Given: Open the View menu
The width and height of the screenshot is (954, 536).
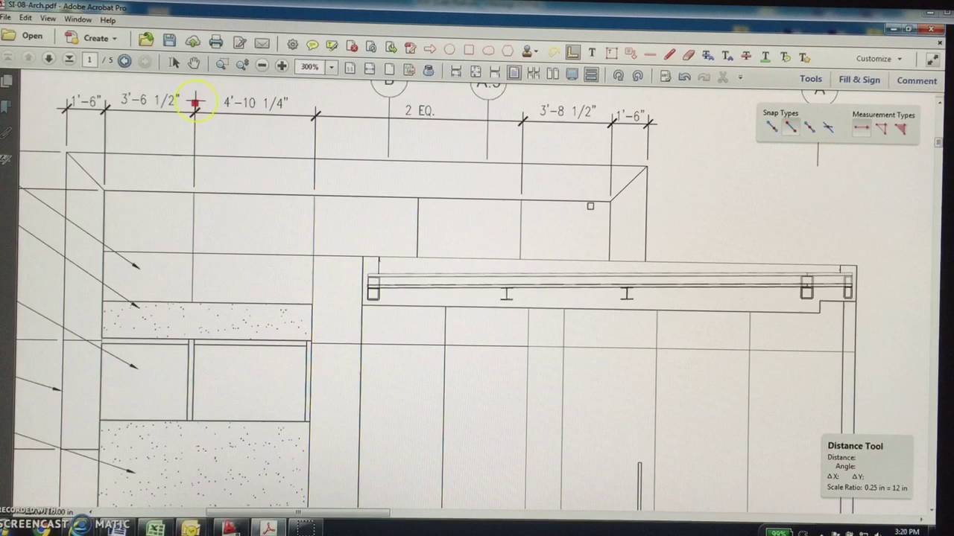Looking at the screenshot, I should click(x=48, y=18).
